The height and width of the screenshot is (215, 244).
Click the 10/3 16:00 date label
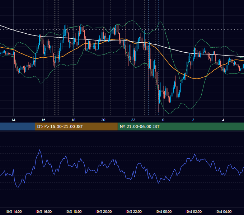[43, 211]
